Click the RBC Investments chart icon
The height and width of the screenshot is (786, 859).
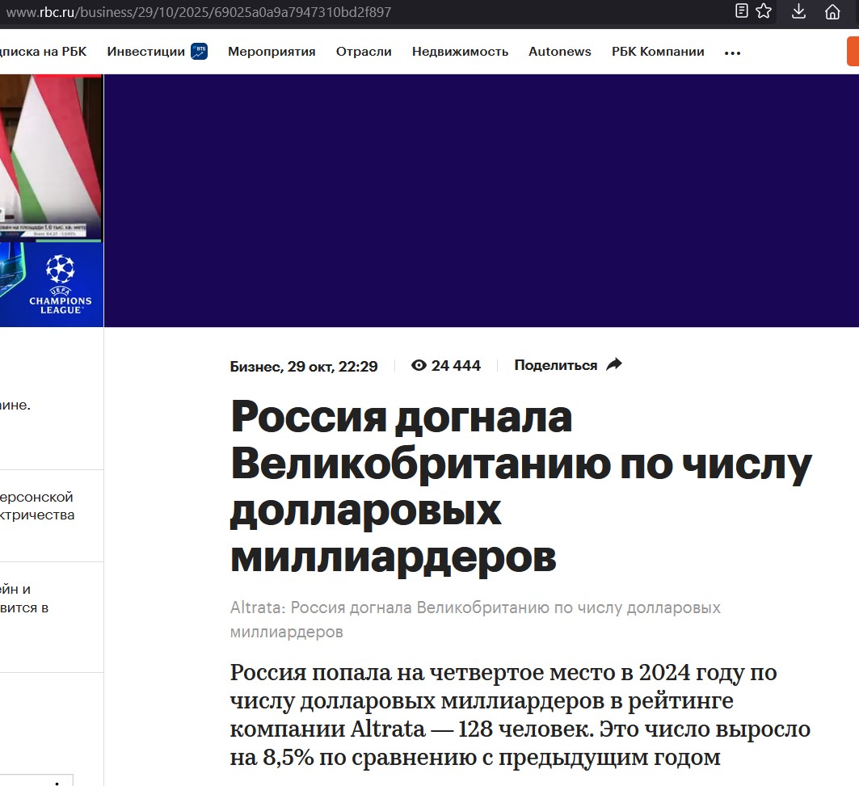(x=199, y=52)
